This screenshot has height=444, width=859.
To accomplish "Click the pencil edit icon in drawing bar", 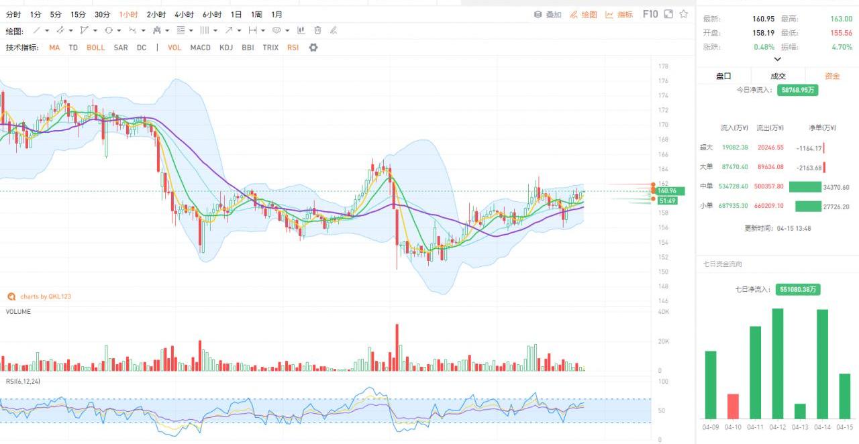I will tap(334, 30).
